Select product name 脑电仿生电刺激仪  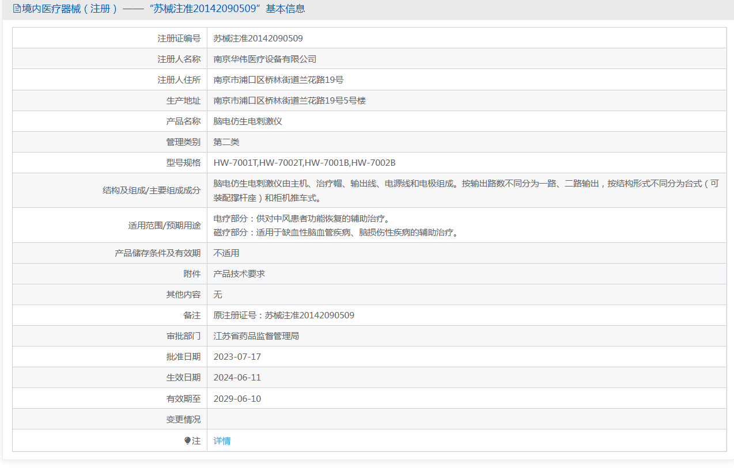click(248, 121)
